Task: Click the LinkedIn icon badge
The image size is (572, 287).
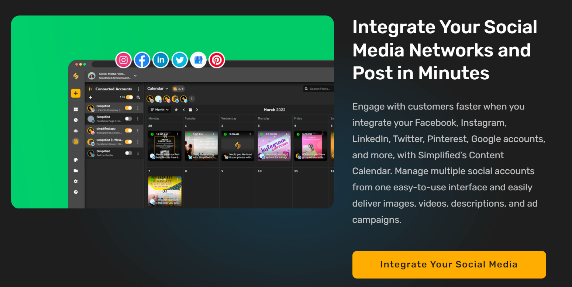Action: click(161, 60)
